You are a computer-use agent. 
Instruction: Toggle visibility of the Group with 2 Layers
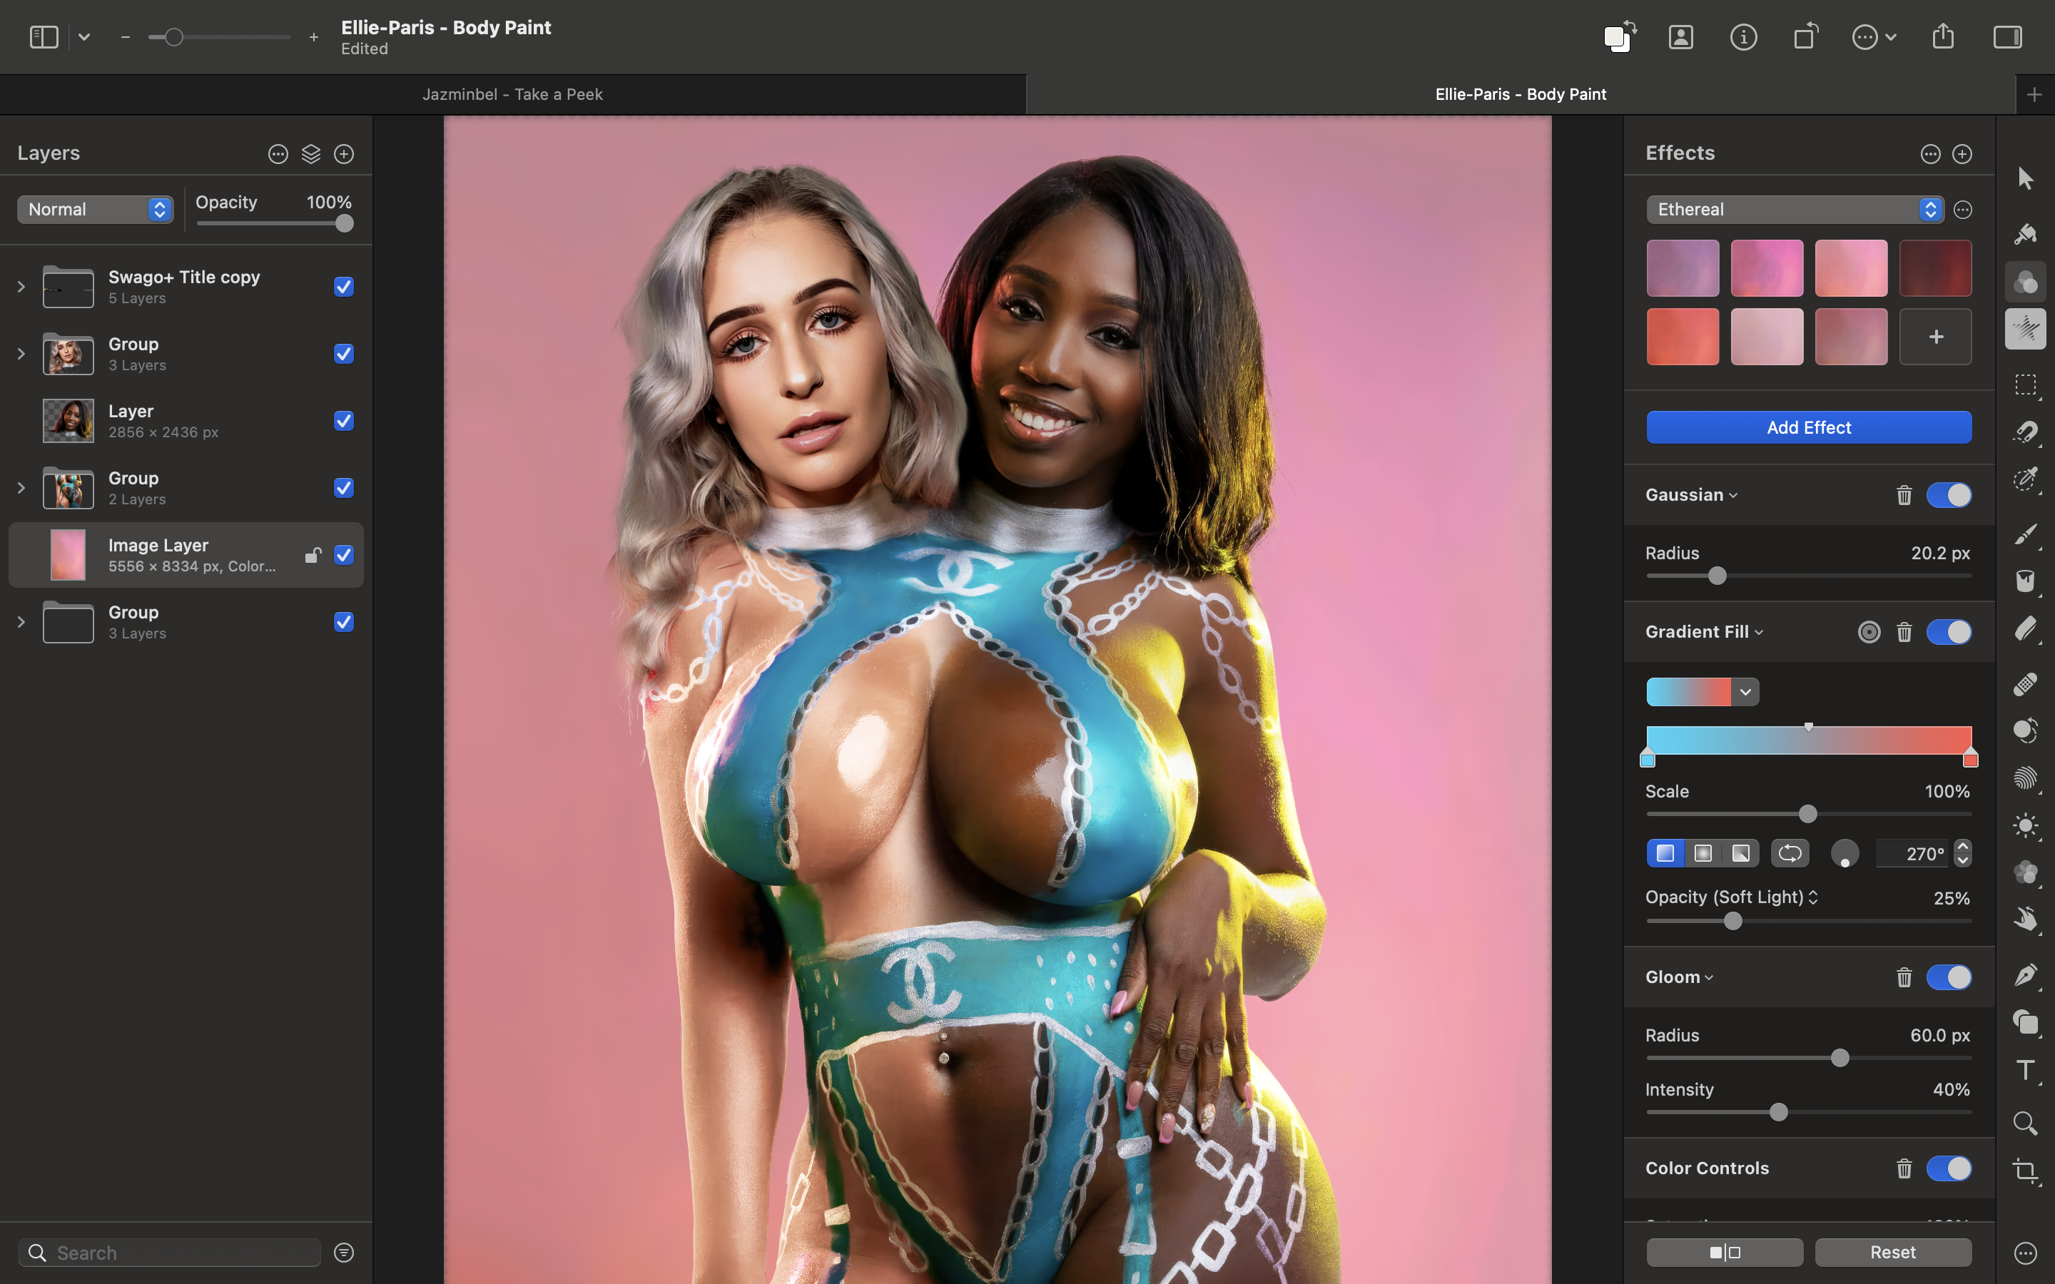(x=344, y=489)
